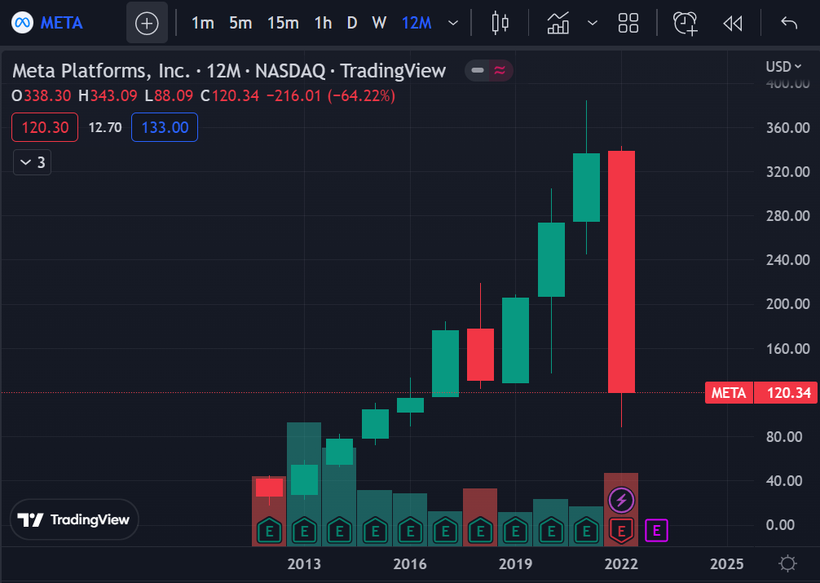Open the earnings E marker at 2016
Screen dimensions: 820x583
(410, 532)
